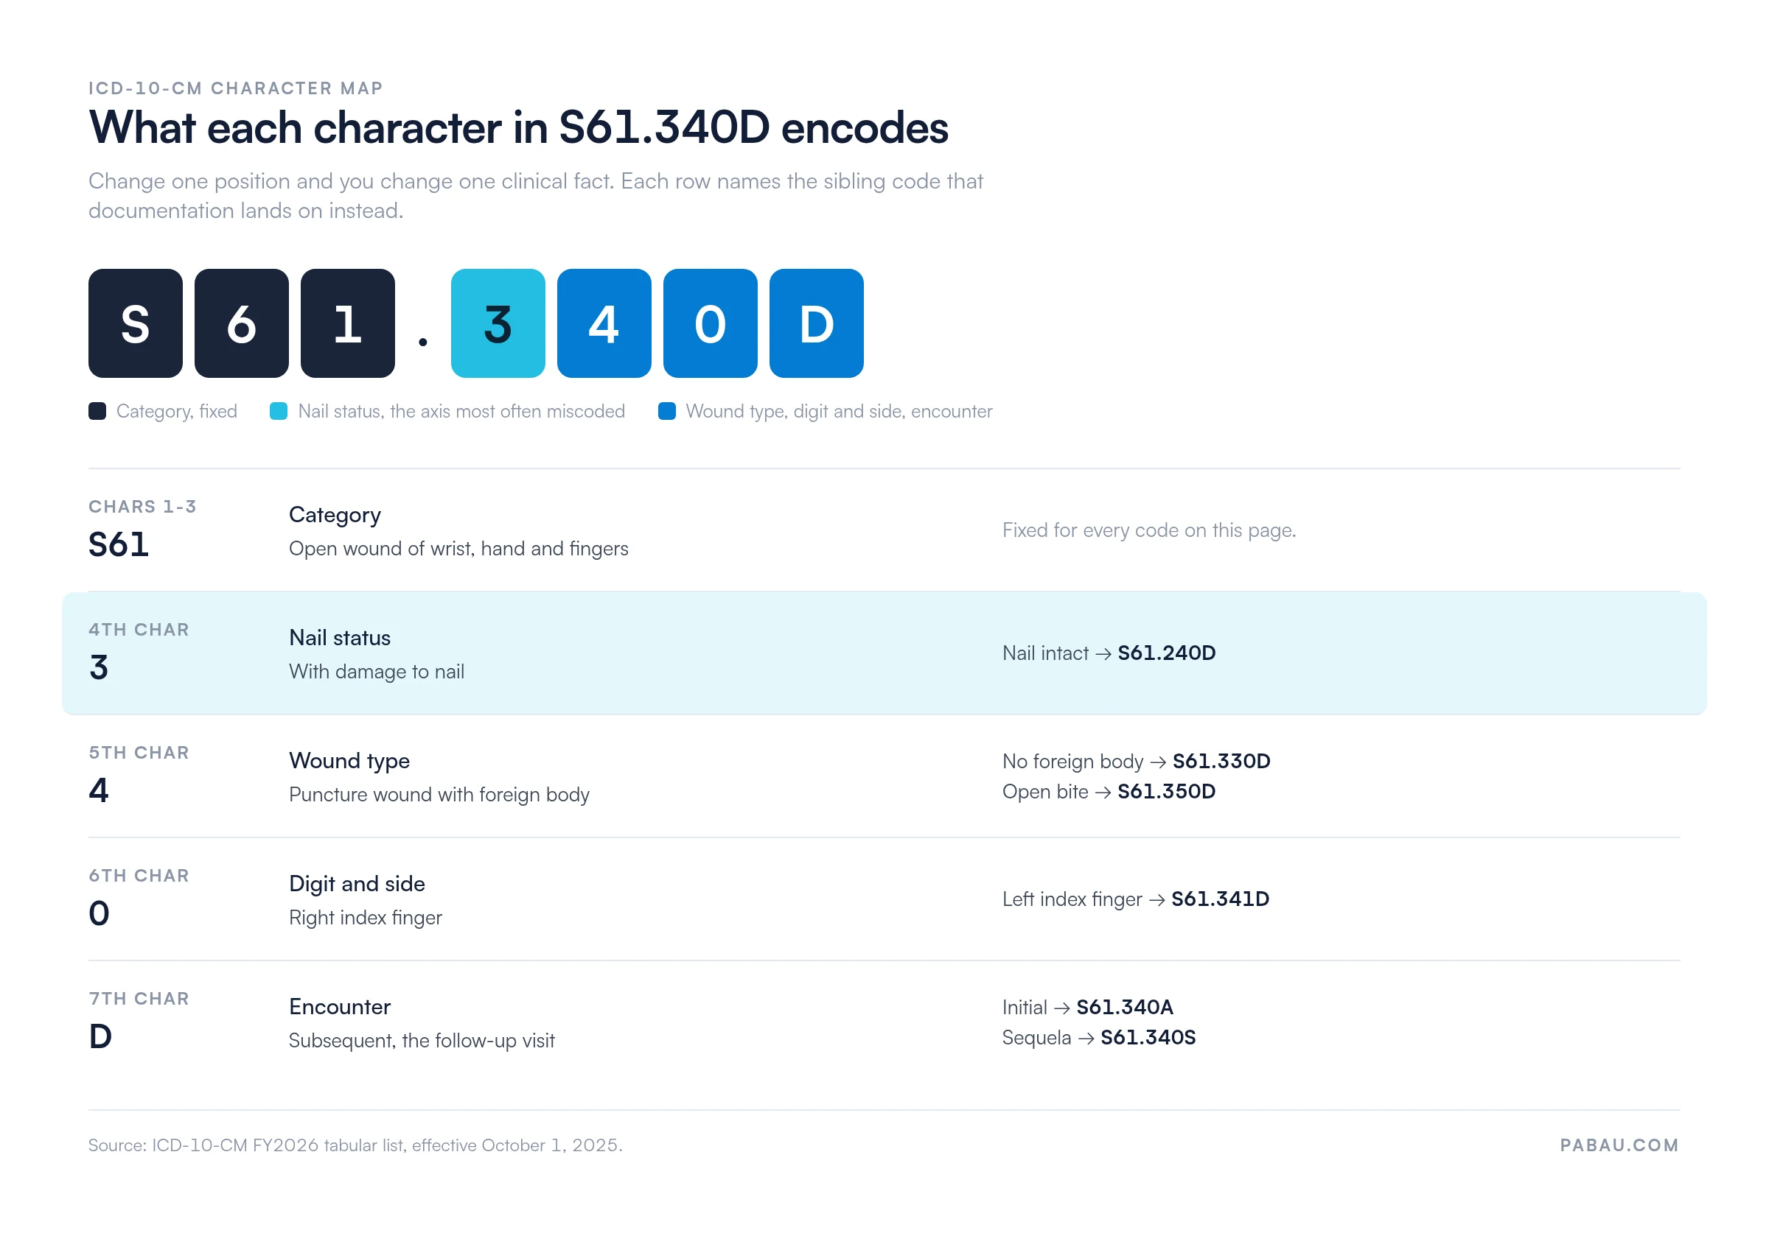Image resolution: width=1769 pixels, height=1233 pixels.
Task: Click the blue Wound type legend swatch
Action: (x=667, y=411)
